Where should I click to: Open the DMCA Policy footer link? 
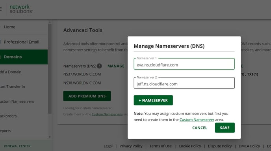pos(249,146)
